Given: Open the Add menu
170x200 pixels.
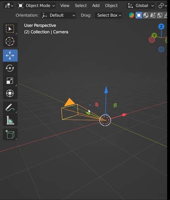Looking at the screenshot, I should [x=96, y=6].
